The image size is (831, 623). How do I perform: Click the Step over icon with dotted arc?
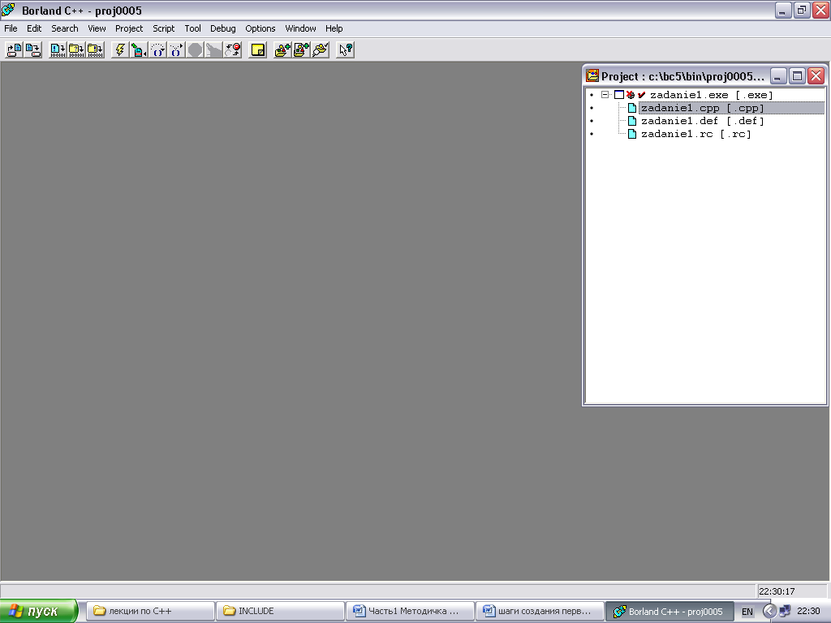[158, 49]
